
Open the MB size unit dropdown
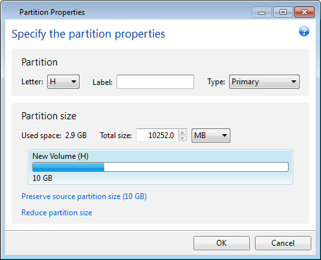pos(211,136)
